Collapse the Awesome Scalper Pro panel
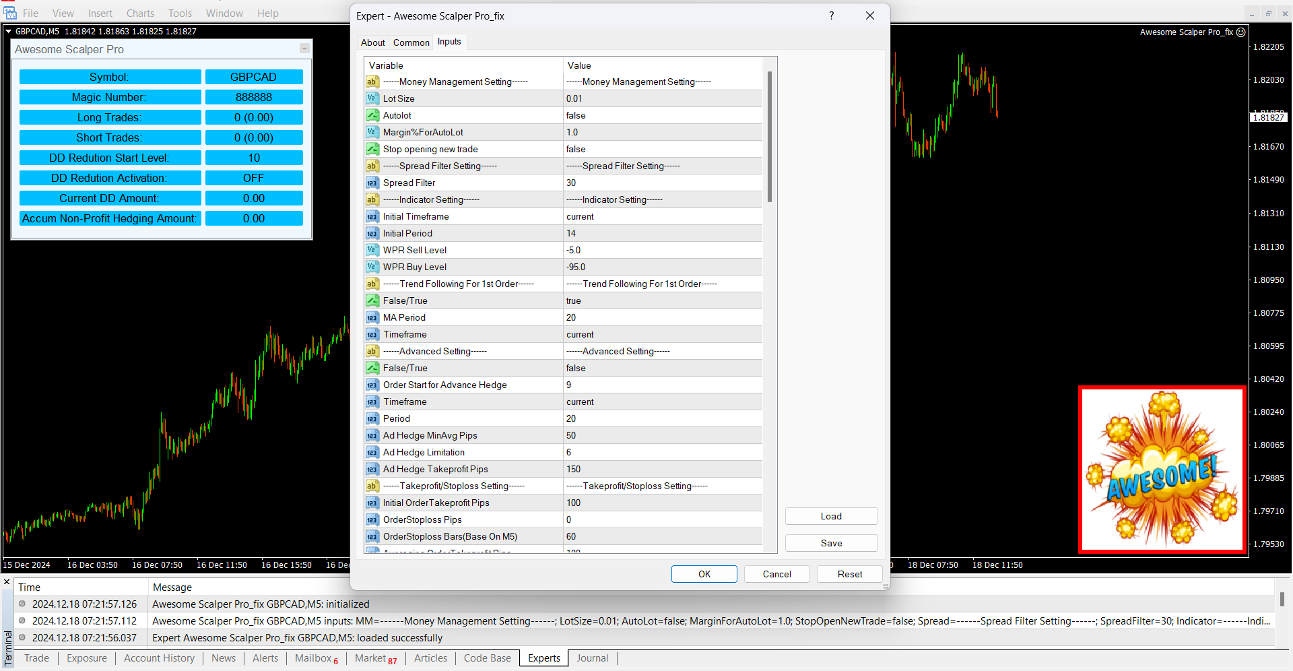This screenshot has width=1293, height=671. pos(304,49)
